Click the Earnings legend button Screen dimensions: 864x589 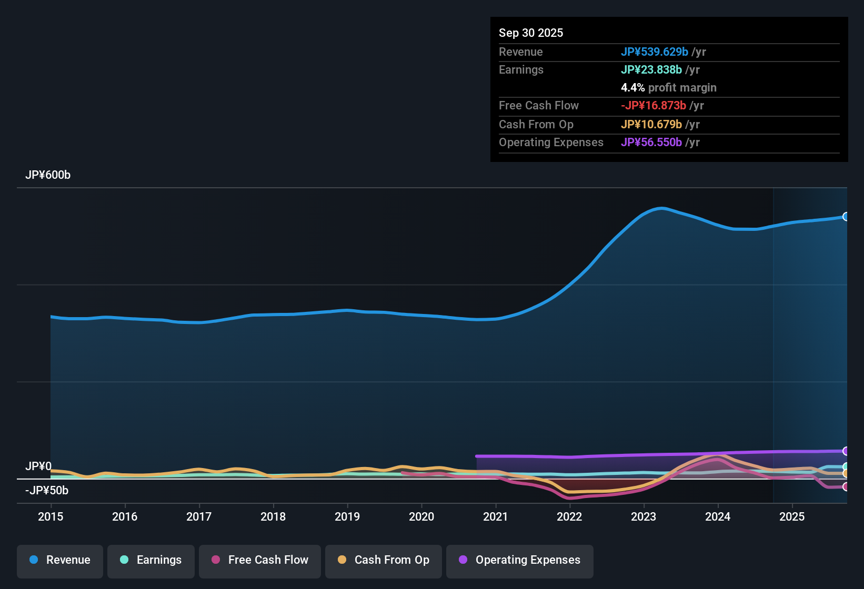pos(150,560)
